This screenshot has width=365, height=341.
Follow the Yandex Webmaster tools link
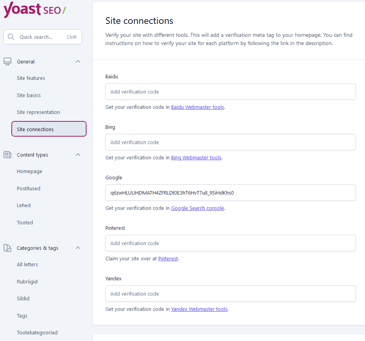[x=199, y=309]
